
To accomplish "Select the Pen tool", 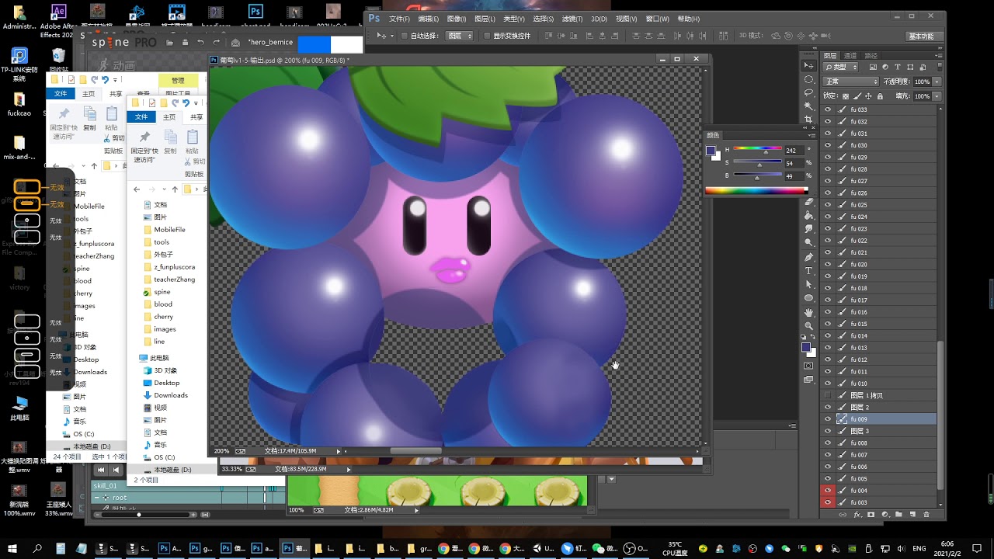I will (x=808, y=258).
